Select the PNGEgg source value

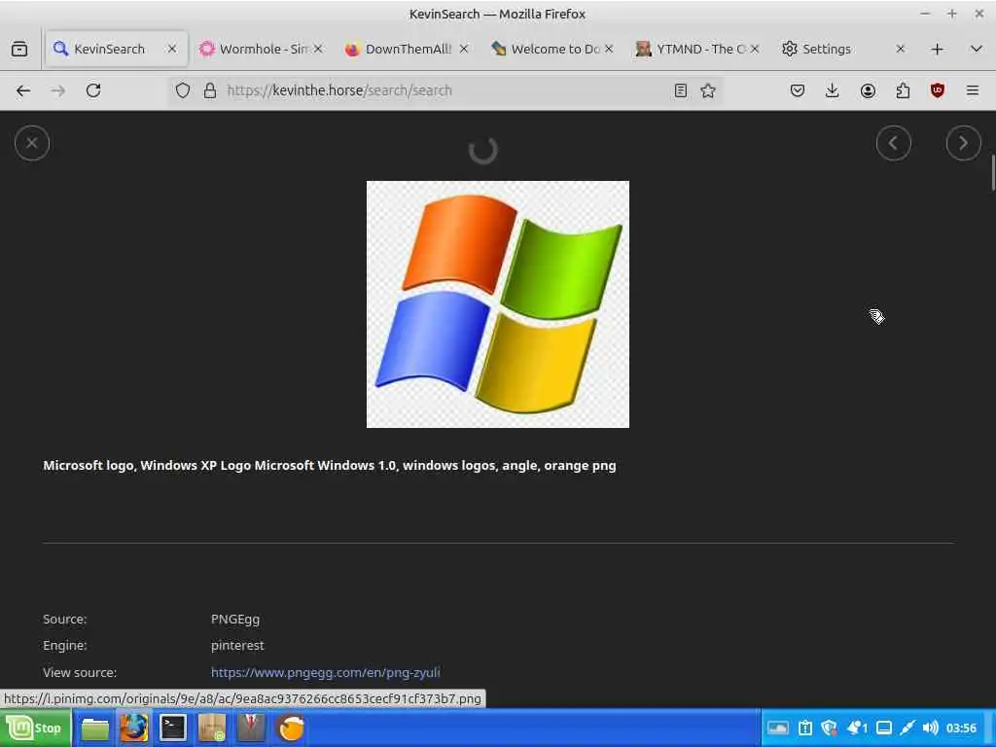(x=235, y=619)
